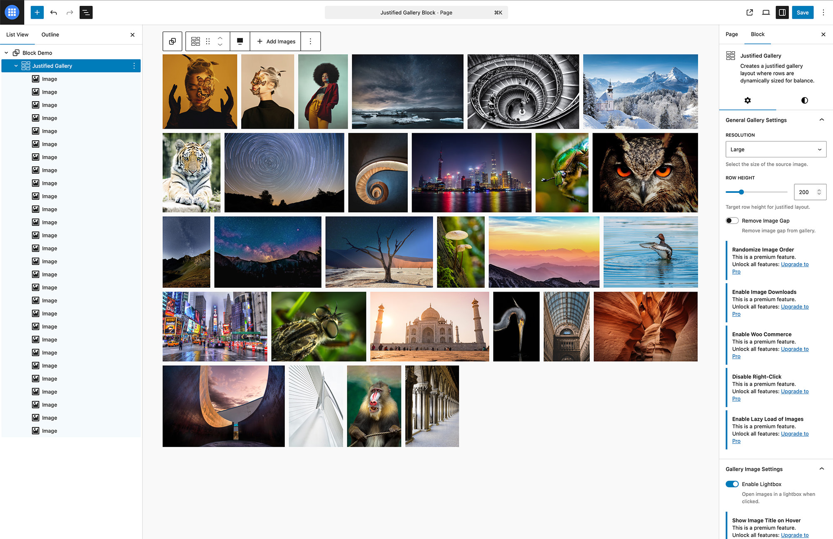Collapse the Justified Gallery item in List View

pos(17,65)
